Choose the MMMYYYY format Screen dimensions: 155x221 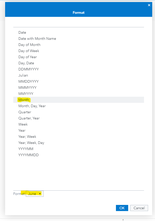click(x=27, y=88)
